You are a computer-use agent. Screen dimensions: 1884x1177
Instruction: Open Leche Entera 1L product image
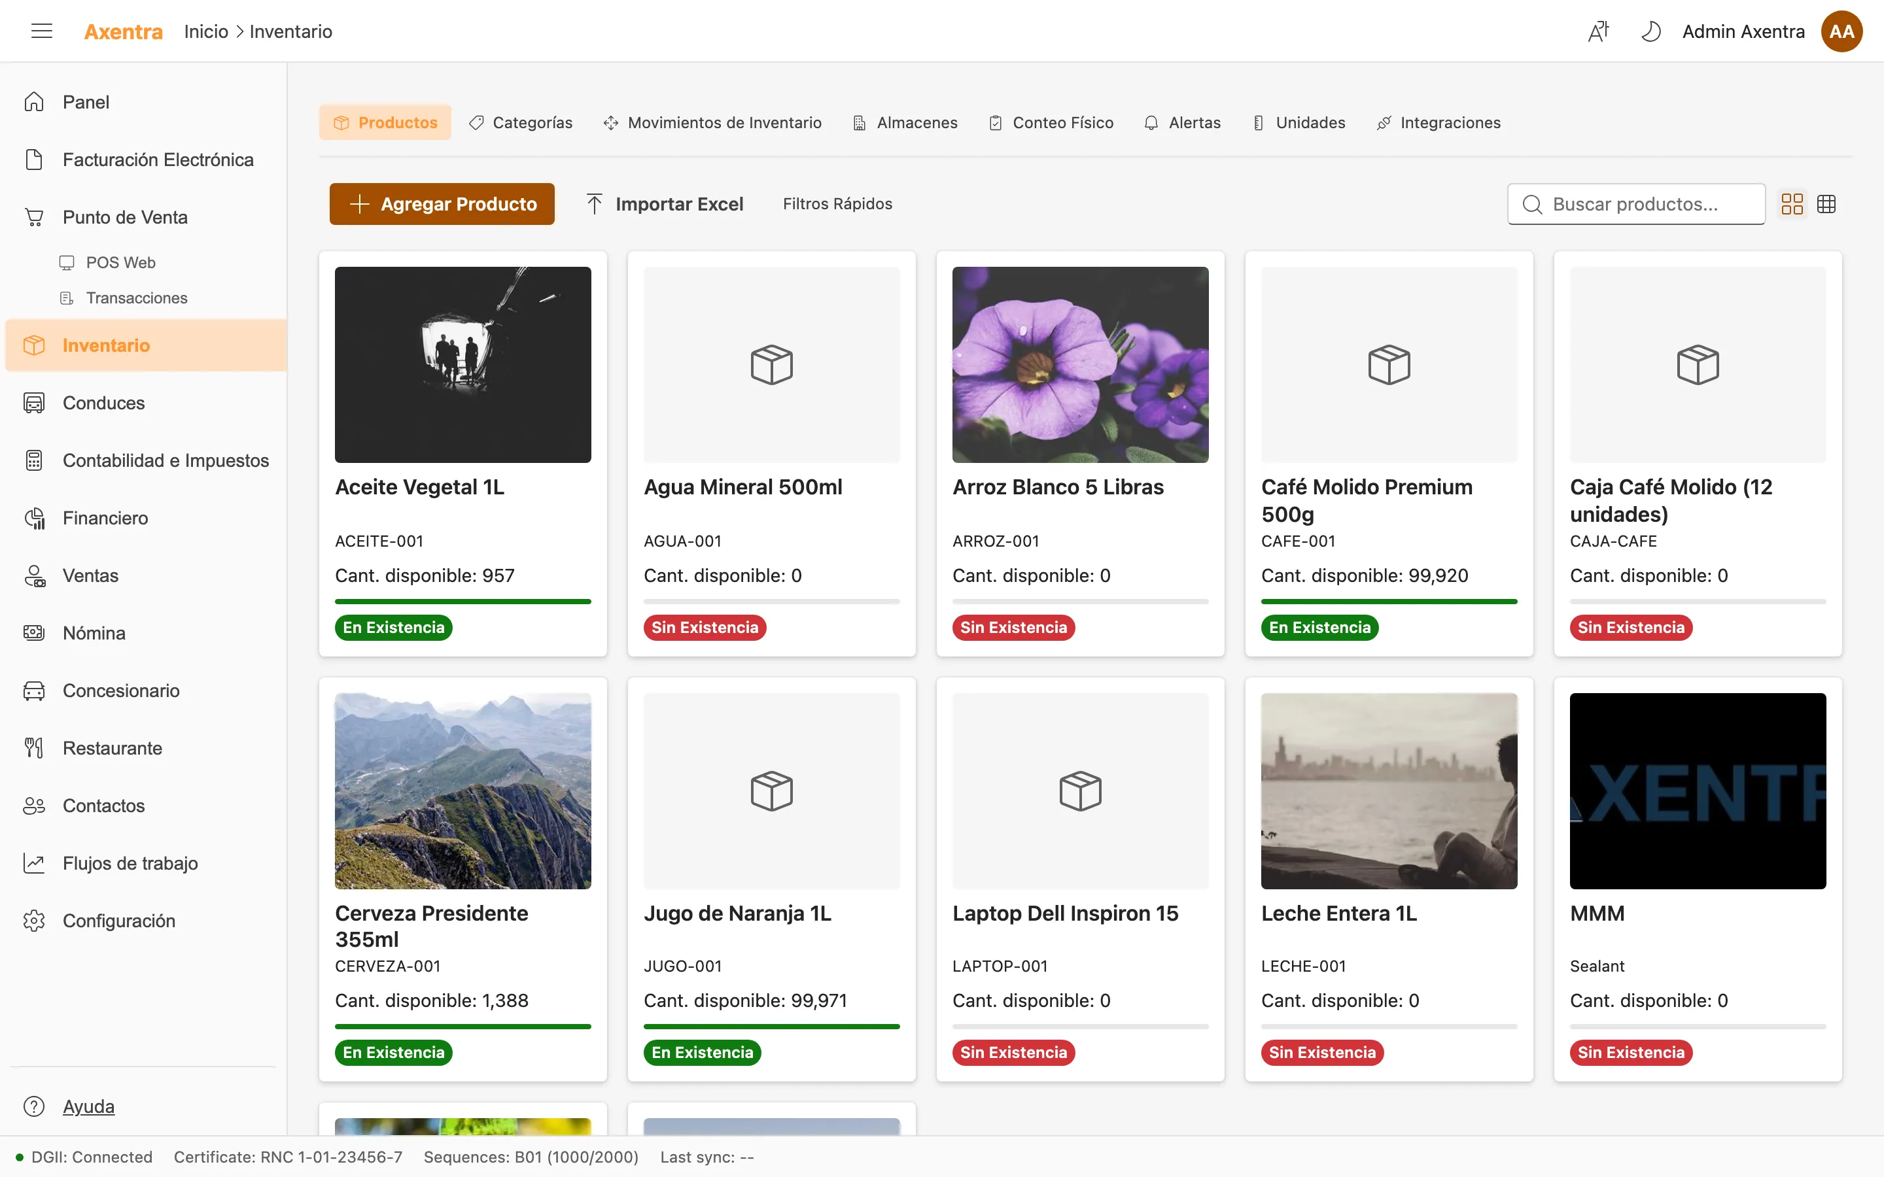1389,791
